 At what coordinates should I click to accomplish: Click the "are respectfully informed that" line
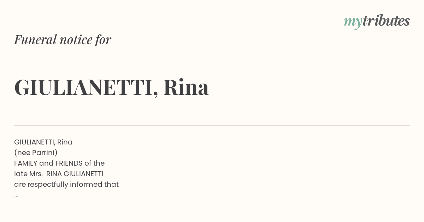pos(66,185)
